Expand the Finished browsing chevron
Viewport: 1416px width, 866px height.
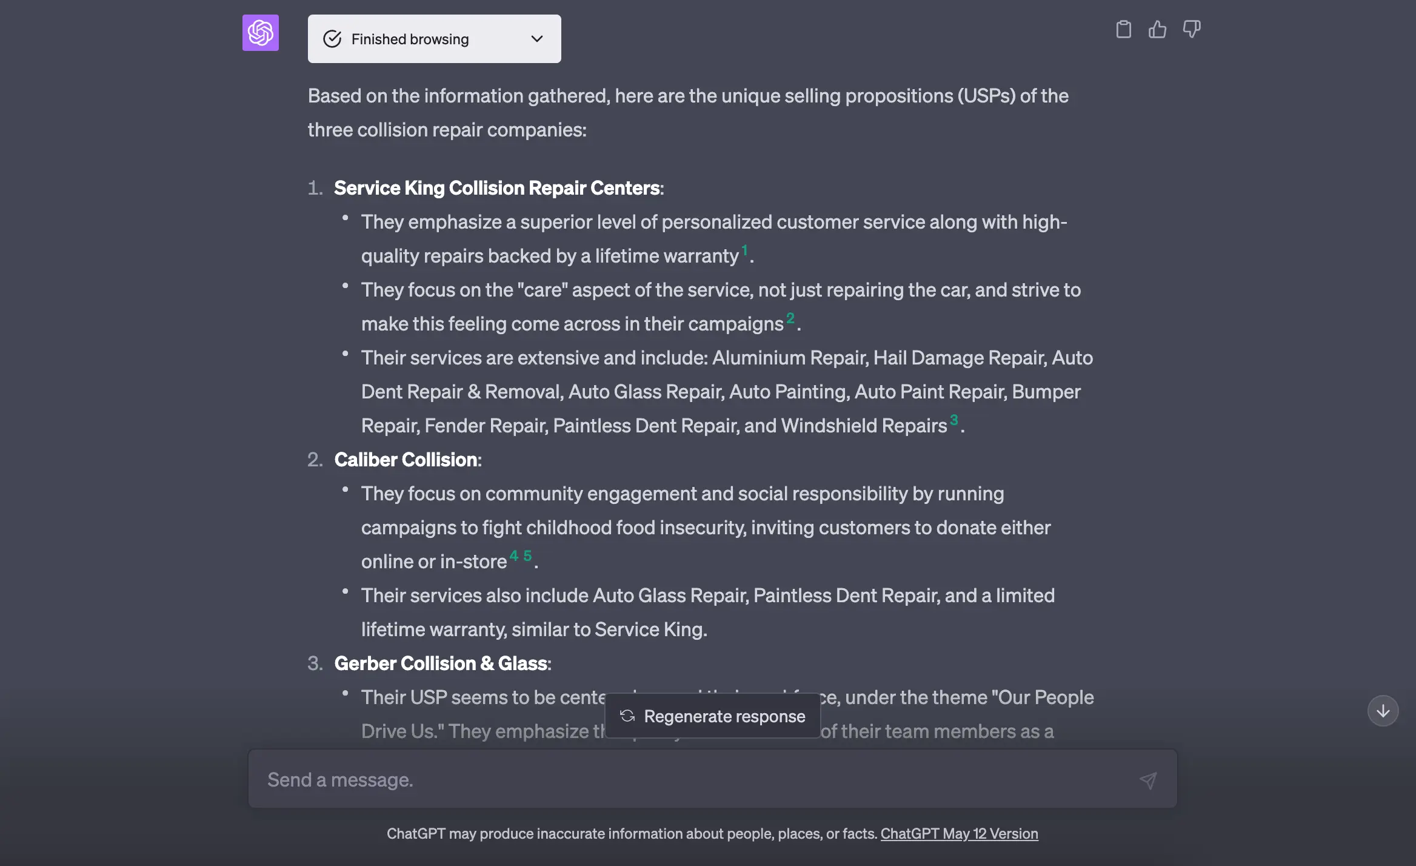coord(536,39)
